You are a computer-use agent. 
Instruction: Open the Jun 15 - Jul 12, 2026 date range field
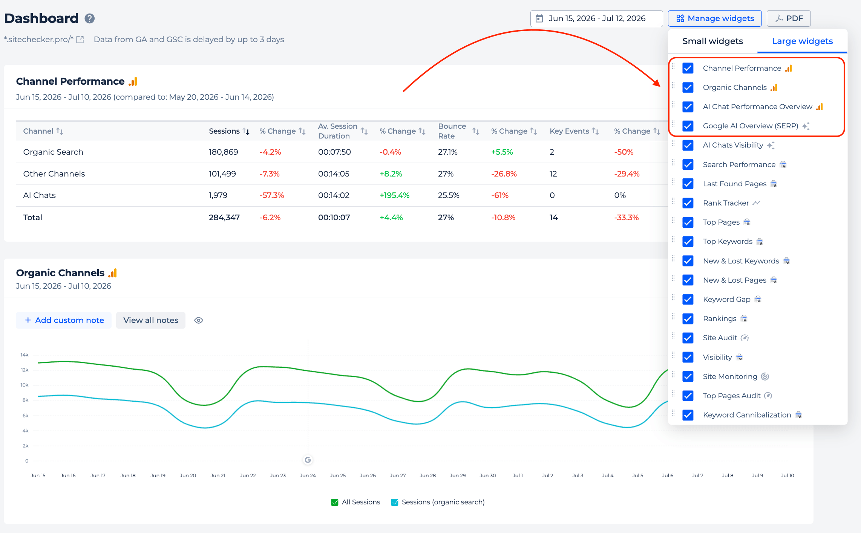pos(596,18)
